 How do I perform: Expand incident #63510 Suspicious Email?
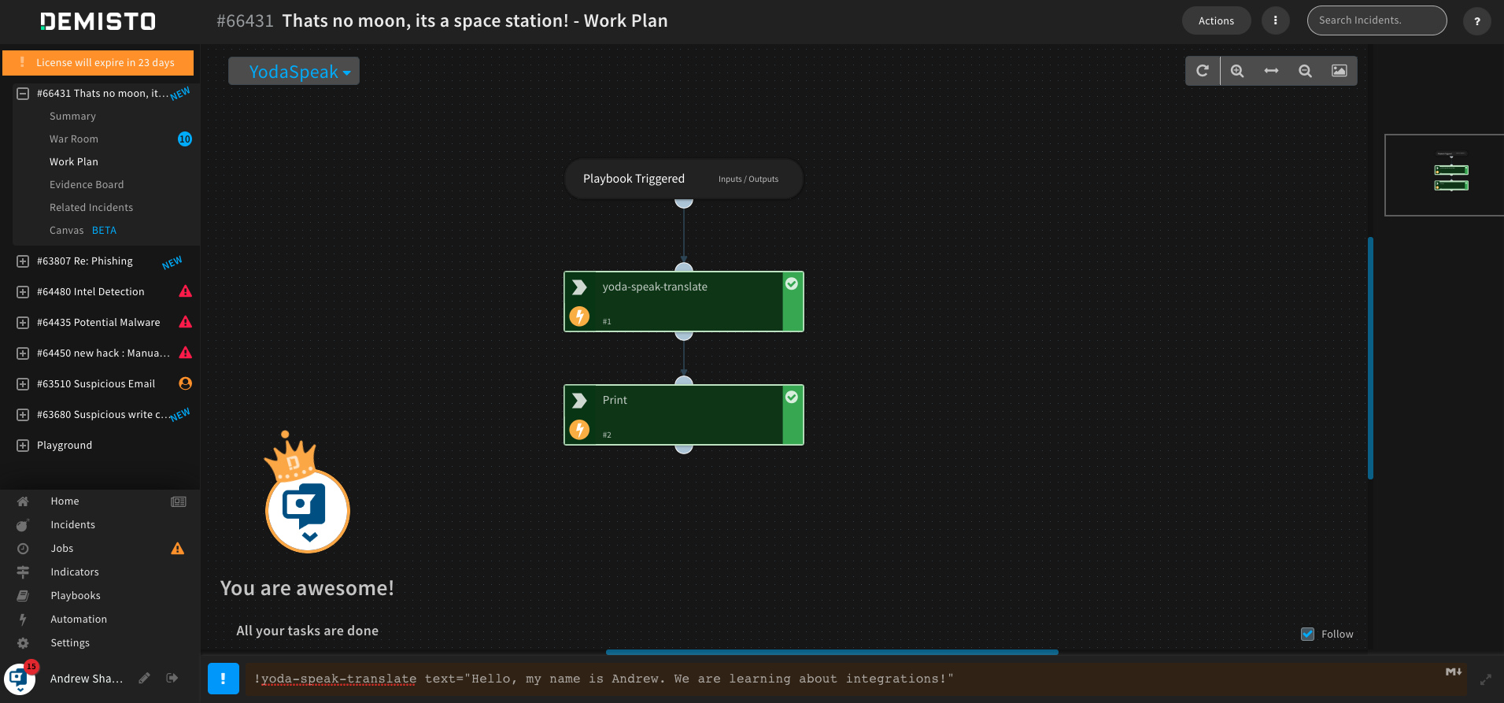(x=23, y=383)
